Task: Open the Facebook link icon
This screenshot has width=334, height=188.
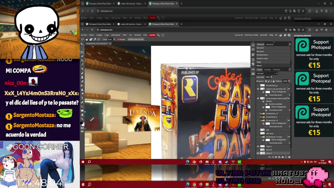Action: pyautogui.click(x=289, y=35)
